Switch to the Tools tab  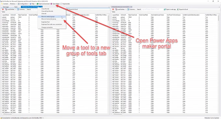coord(16,7)
